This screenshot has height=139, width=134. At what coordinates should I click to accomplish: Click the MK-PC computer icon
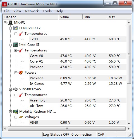coord(10,23)
